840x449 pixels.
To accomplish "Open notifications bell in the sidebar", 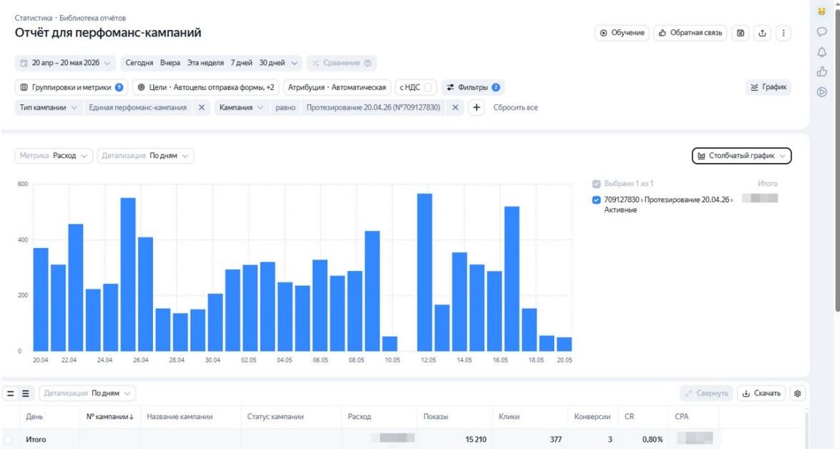I will tap(822, 51).
